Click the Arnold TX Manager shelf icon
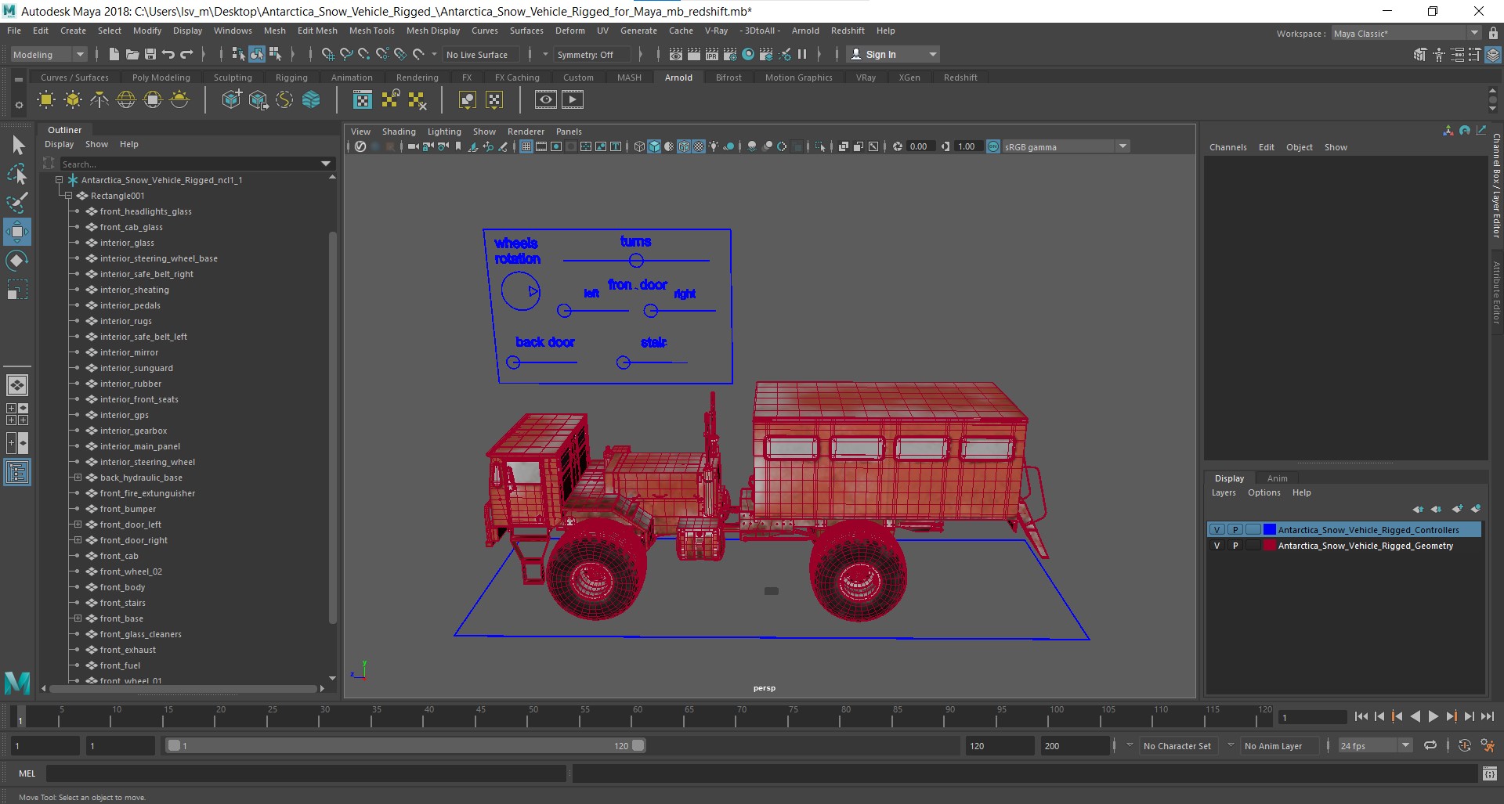The height and width of the screenshot is (804, 1504). (x=363, y=99)
